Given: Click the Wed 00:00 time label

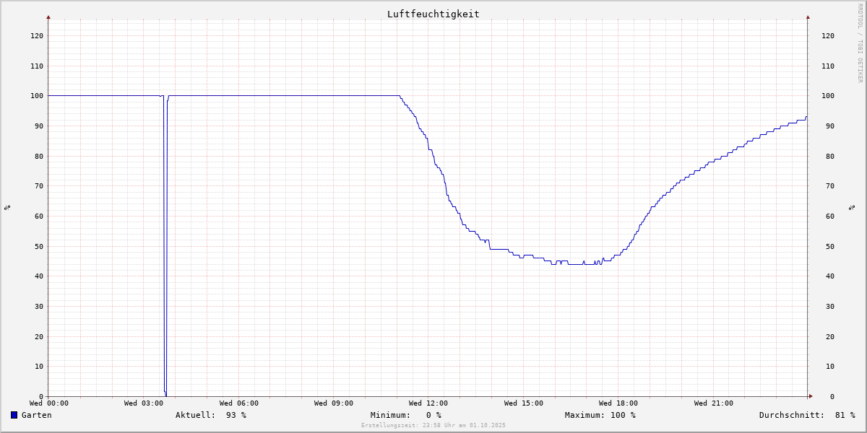Looking at the screenshot, I should (49, 403).
